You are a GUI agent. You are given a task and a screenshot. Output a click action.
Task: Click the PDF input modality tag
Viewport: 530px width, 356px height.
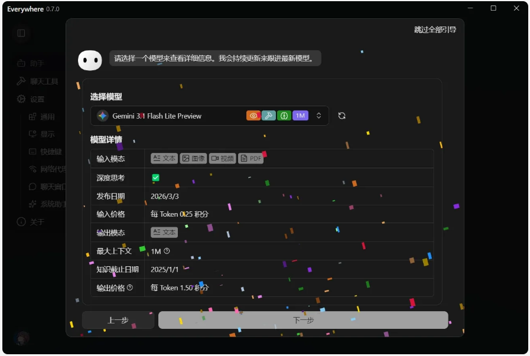251,158
